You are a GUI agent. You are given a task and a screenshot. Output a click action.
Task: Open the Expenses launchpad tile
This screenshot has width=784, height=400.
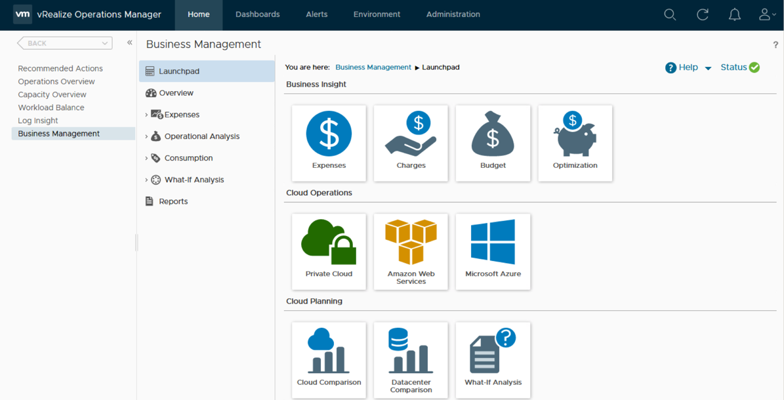329,143
